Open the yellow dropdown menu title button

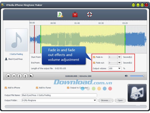coord(133,5)
